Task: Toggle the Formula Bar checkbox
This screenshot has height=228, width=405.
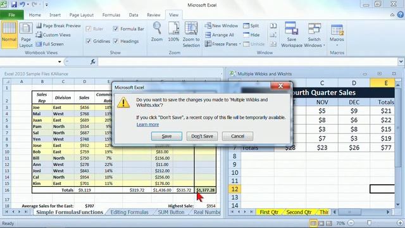Action: pyautogui.click(x=116, y=28)
